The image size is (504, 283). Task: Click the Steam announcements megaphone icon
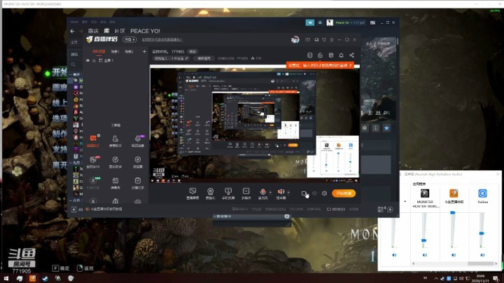[x=310, y=22]
